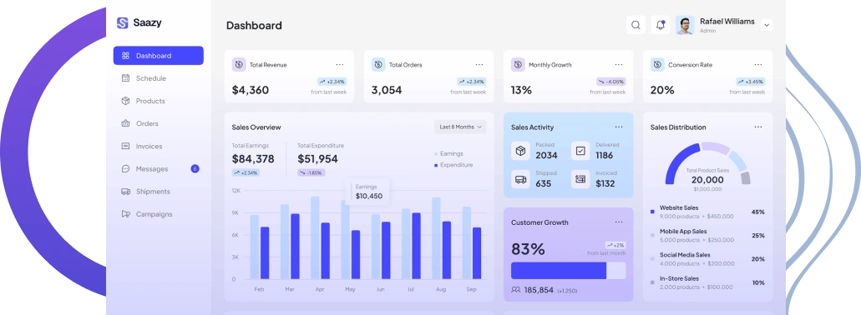Click the Packed box icon in Sales Activity
Screen dimensions: 861x315
tap(520, 151)
